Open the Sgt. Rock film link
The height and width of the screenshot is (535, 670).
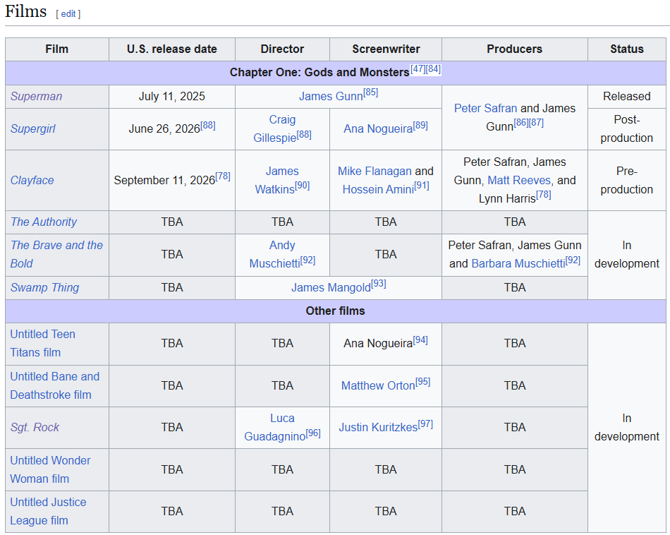[35, 427]
